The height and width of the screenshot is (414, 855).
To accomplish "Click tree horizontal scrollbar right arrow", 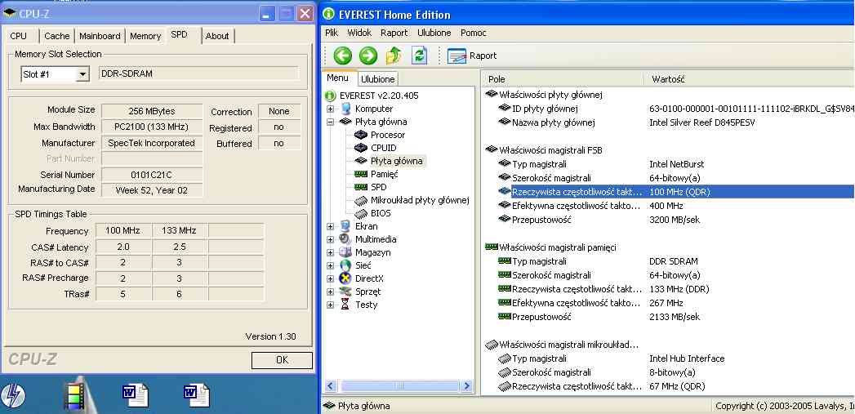I will (x=466, y=386).
